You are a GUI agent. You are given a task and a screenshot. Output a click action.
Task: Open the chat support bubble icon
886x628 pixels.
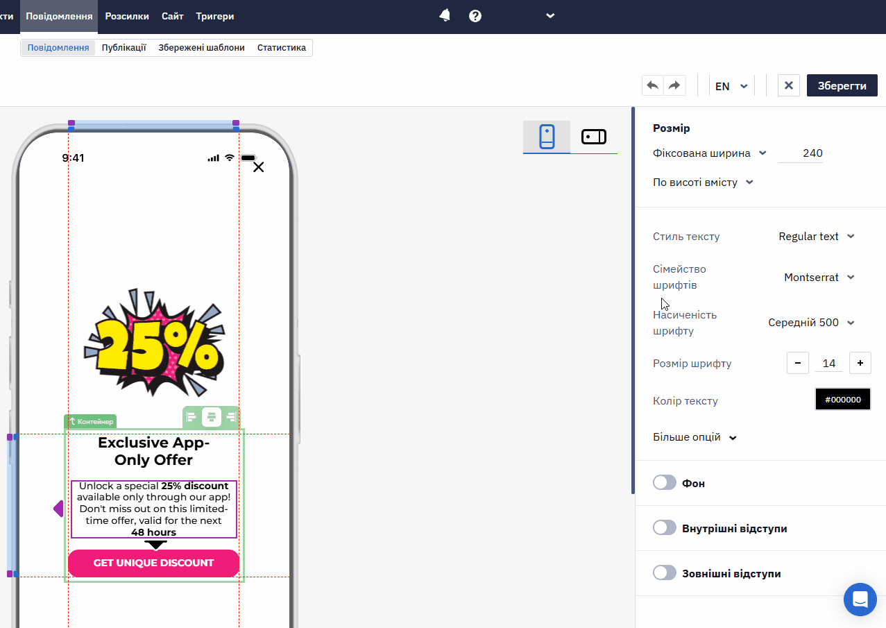pyautogui.click(x=860, y=600)
